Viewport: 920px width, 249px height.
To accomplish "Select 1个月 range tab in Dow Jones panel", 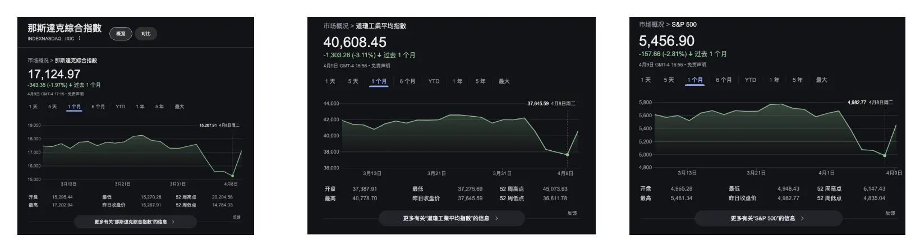I will [x=379, y=81].
